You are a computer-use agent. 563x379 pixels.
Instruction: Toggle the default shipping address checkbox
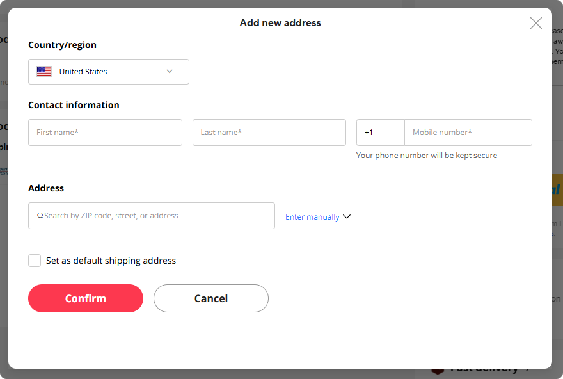click(x=35, y=261)
